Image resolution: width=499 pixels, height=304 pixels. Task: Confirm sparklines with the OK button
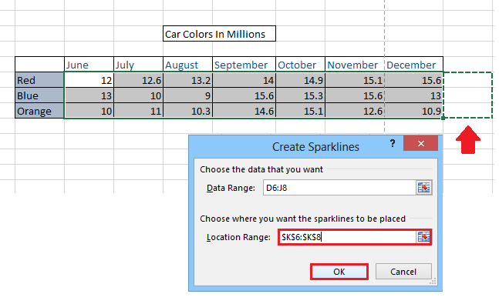tap(339, 272)
